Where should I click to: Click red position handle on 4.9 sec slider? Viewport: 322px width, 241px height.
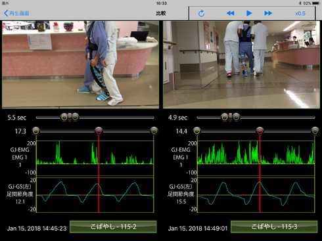[231, 118]
